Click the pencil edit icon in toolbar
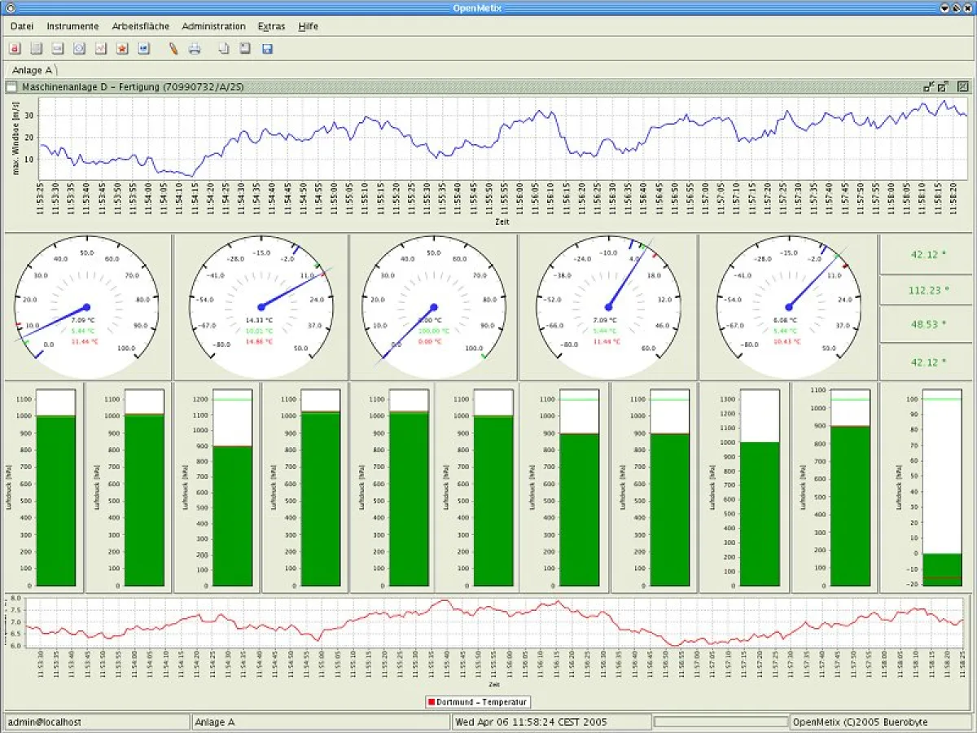The width and height of the screenshot is (977, 733). 173,49
